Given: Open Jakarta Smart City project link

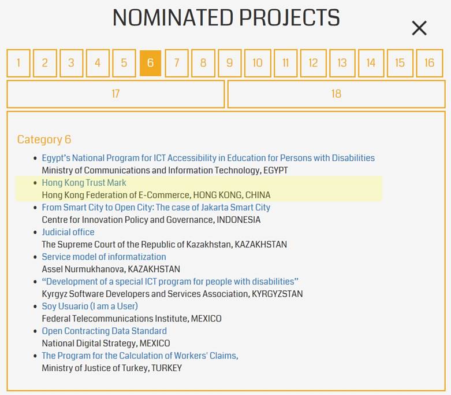Looking at the screenshot, I should point(156,207).
